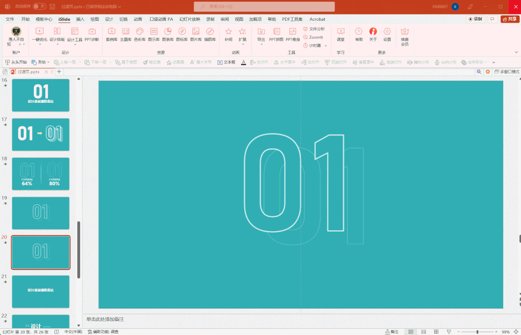Open the 插入 ribbon tab

pos(80,19)
